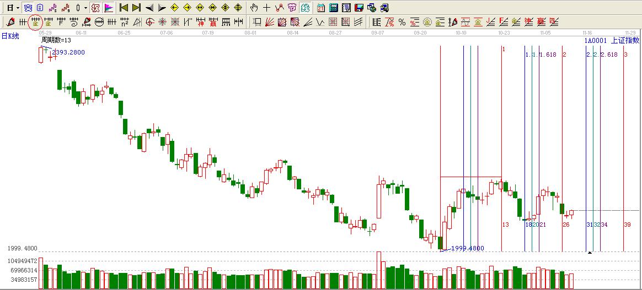Viewport: 642px width, 290px height.
Task: Open the calendar icon showing 21
Action: click(321, 8)
